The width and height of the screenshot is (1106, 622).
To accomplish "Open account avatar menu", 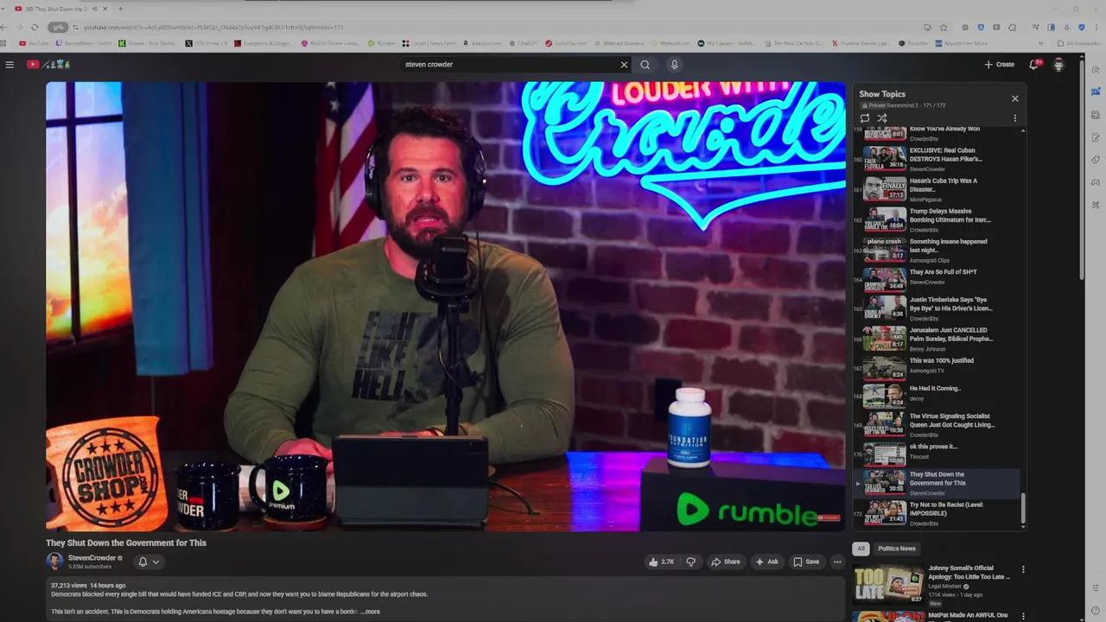I will (1058, 65).
